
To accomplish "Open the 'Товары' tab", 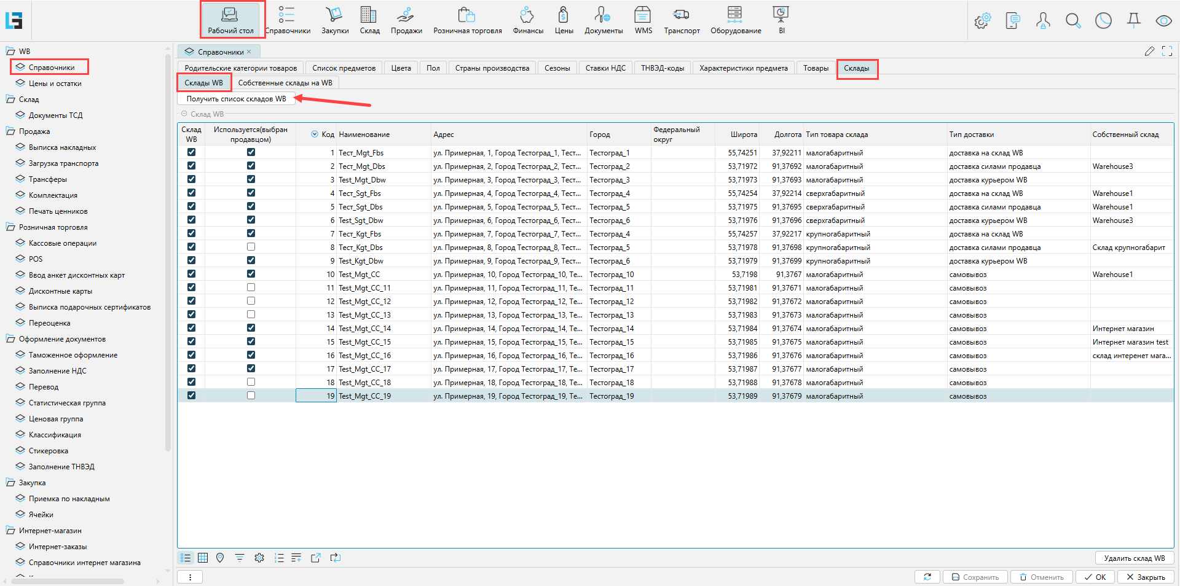I will tap(816, 68).
